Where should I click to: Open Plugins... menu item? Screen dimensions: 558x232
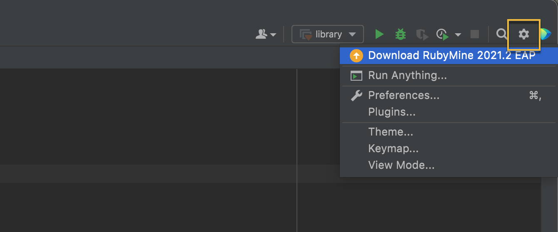[448, 112]
